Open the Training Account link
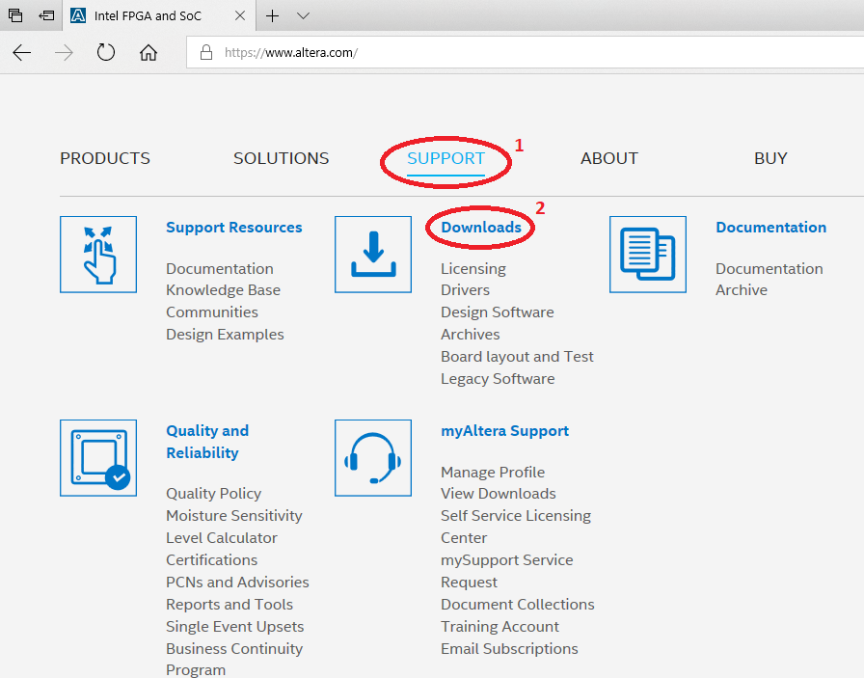Screen dimensions: 864x678 pos(499,627)
